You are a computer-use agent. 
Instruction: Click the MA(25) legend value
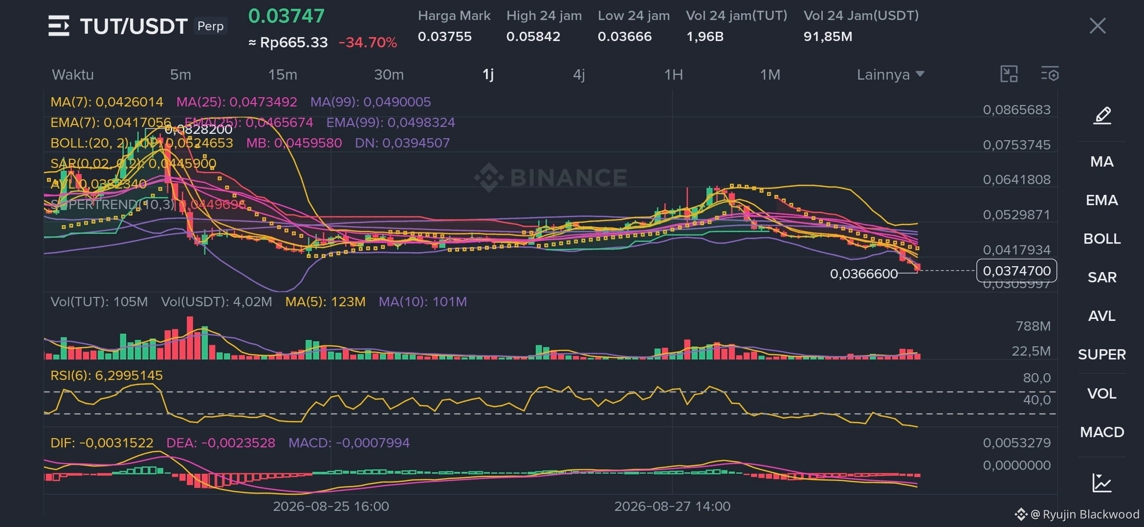click(237, 102)
